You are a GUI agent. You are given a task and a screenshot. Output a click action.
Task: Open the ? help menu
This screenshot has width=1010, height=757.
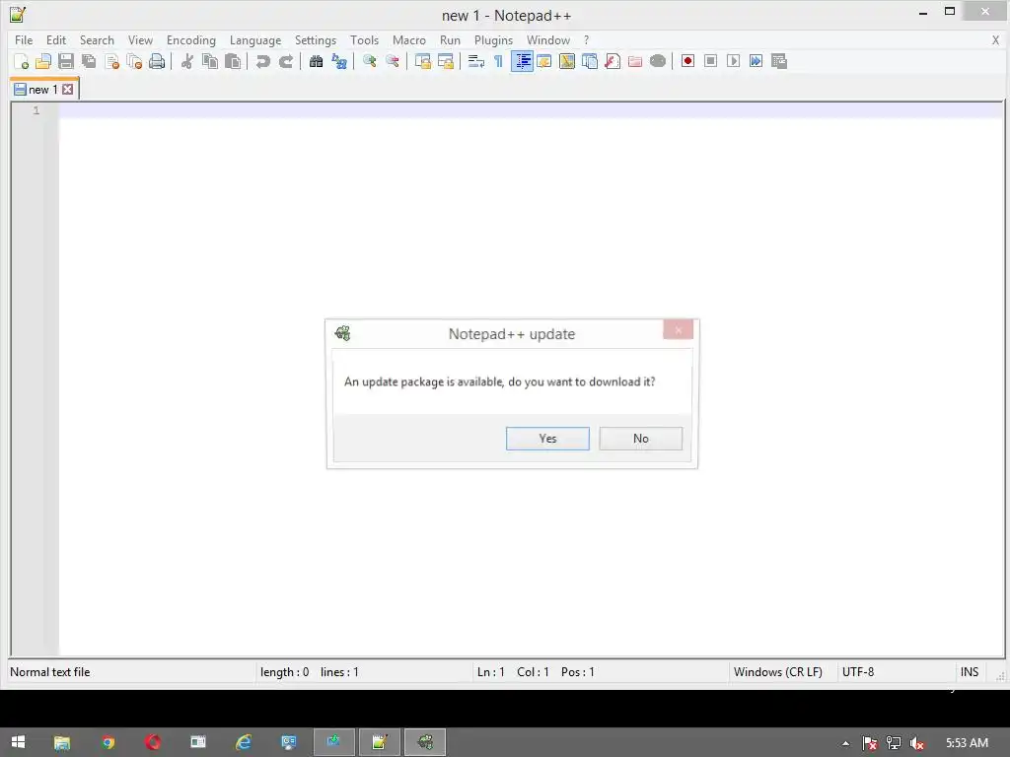point(586,39)
